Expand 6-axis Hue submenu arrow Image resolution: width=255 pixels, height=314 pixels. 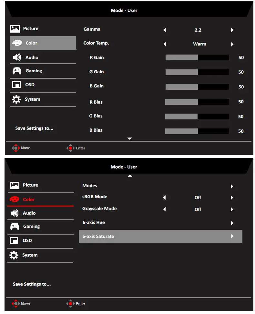click(232, 223)
